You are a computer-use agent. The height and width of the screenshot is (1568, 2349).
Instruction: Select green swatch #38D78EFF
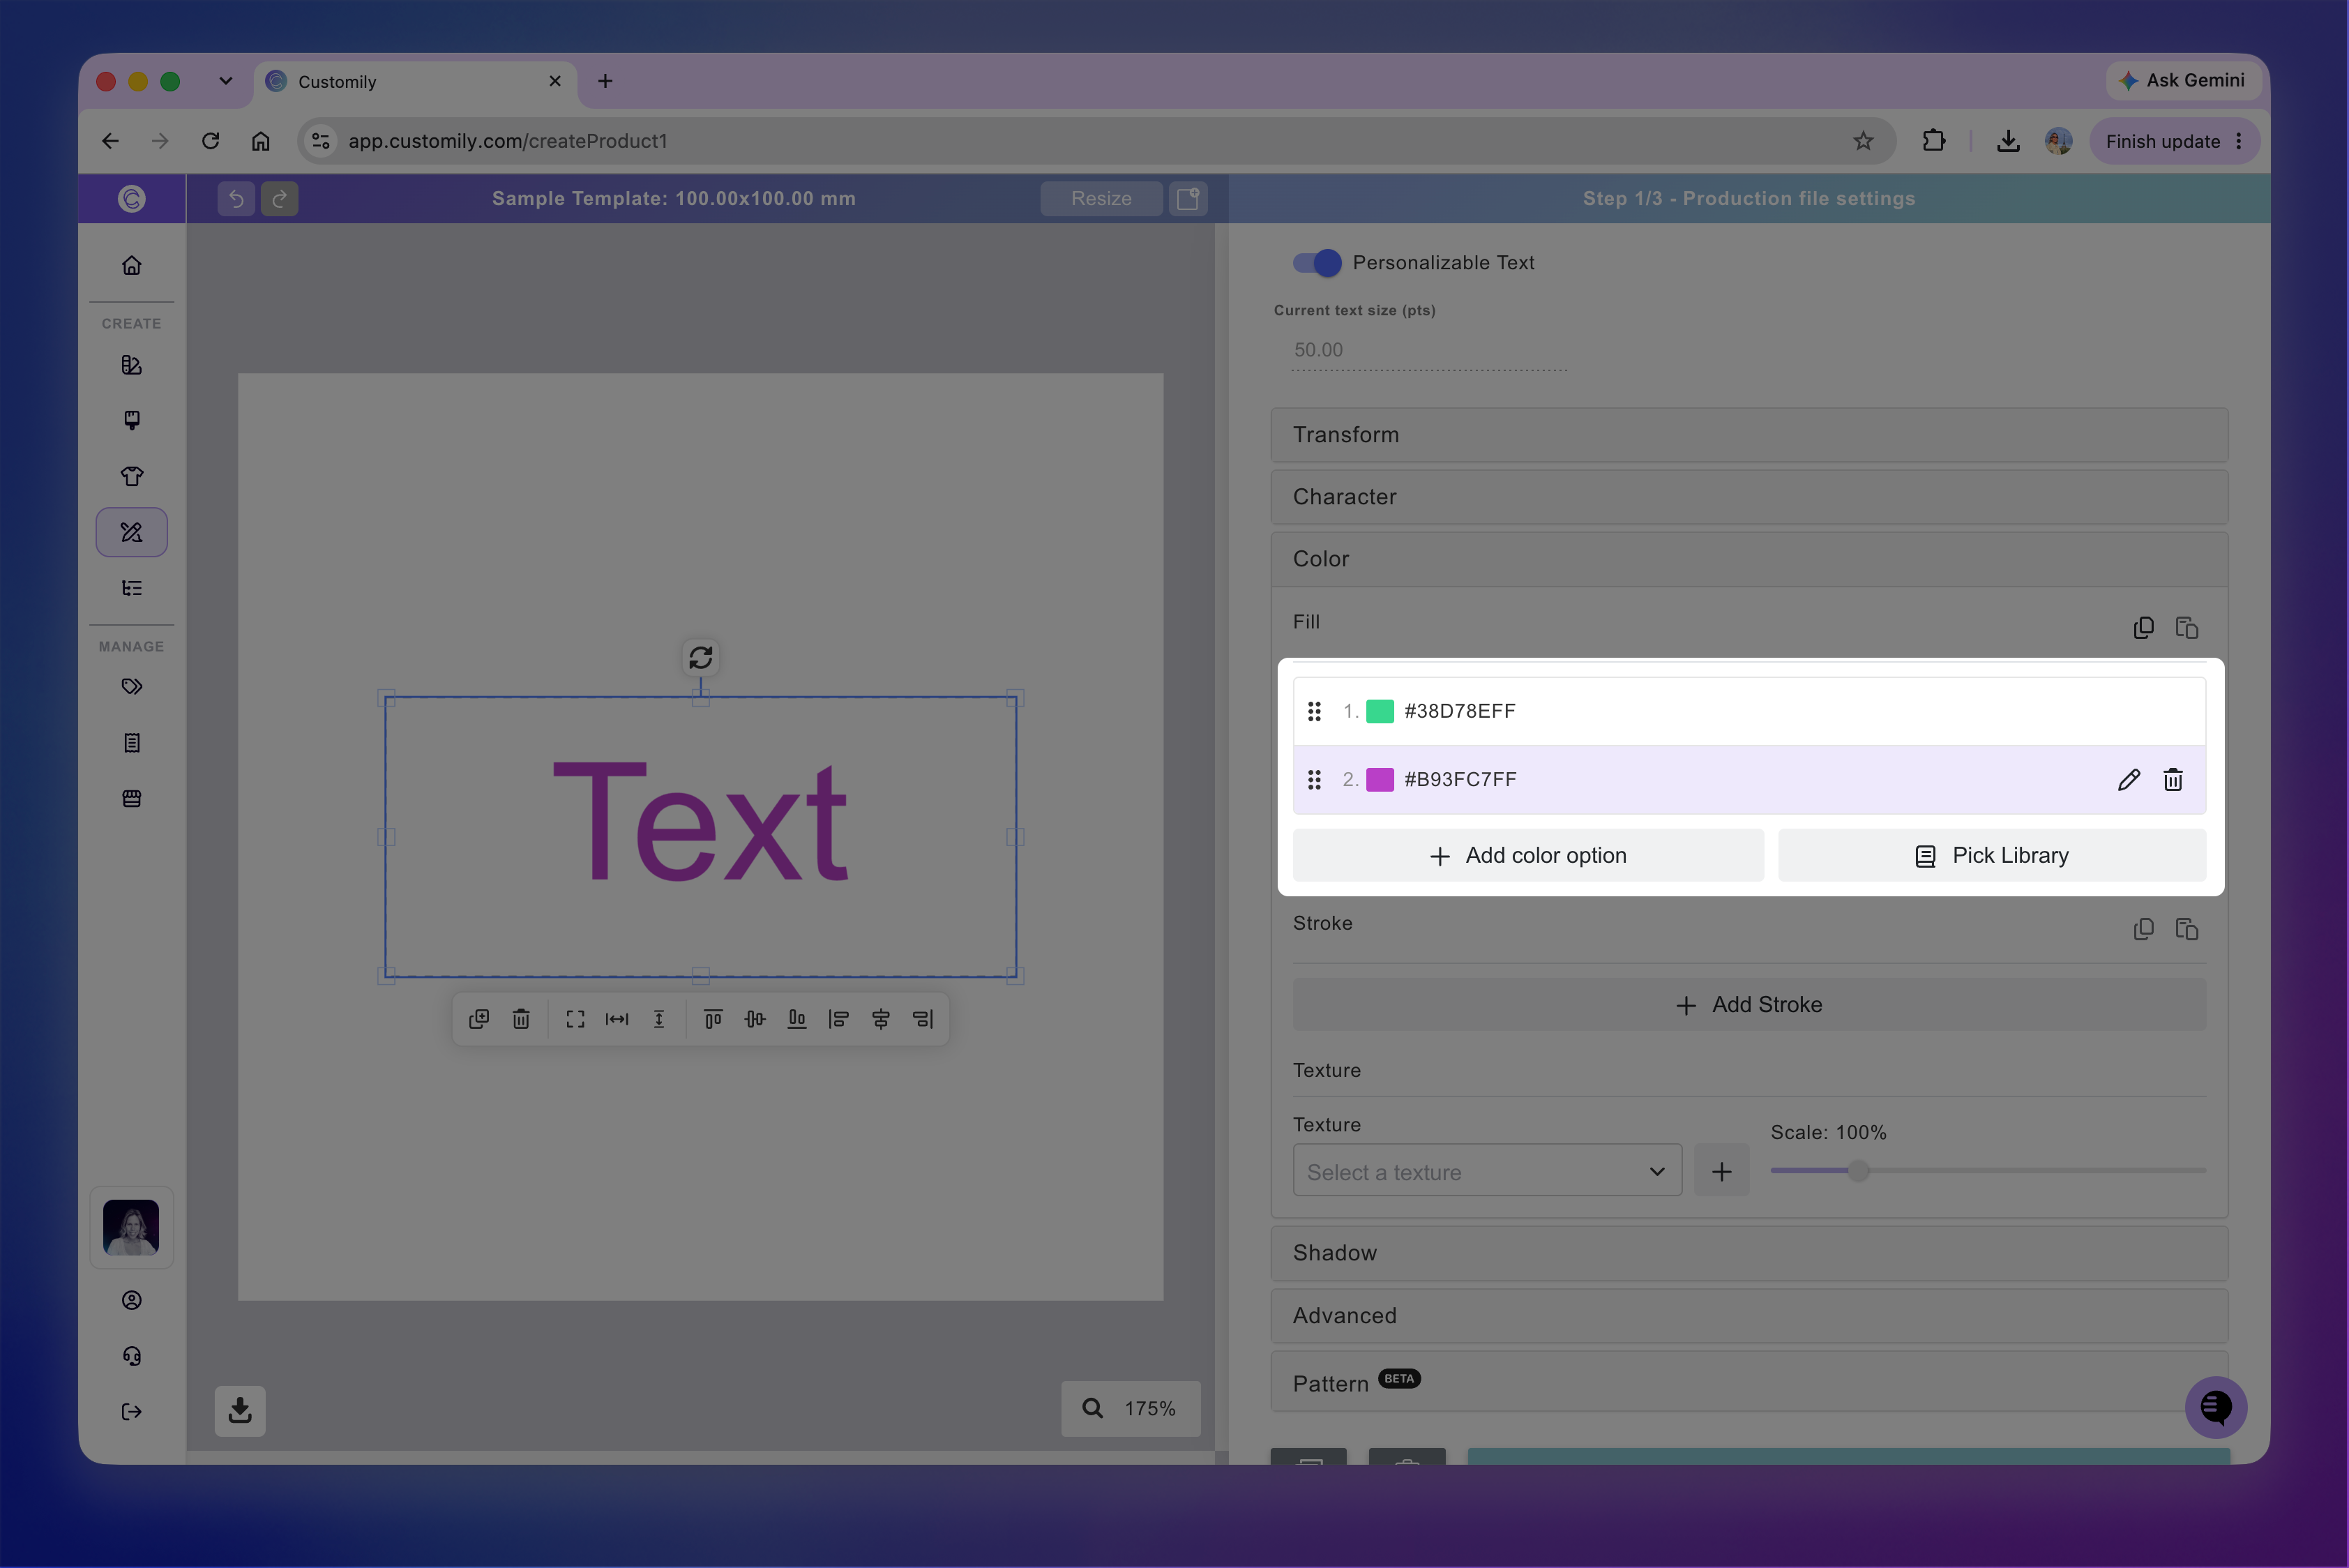1380,711
